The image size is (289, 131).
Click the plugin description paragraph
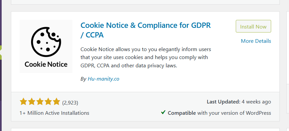click(145, 58)
